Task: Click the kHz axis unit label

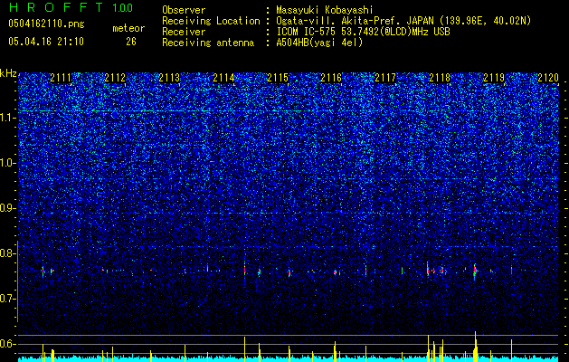Action: click(x=8, y=73)
